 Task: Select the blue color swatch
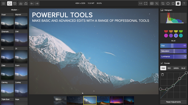[176, 35]
